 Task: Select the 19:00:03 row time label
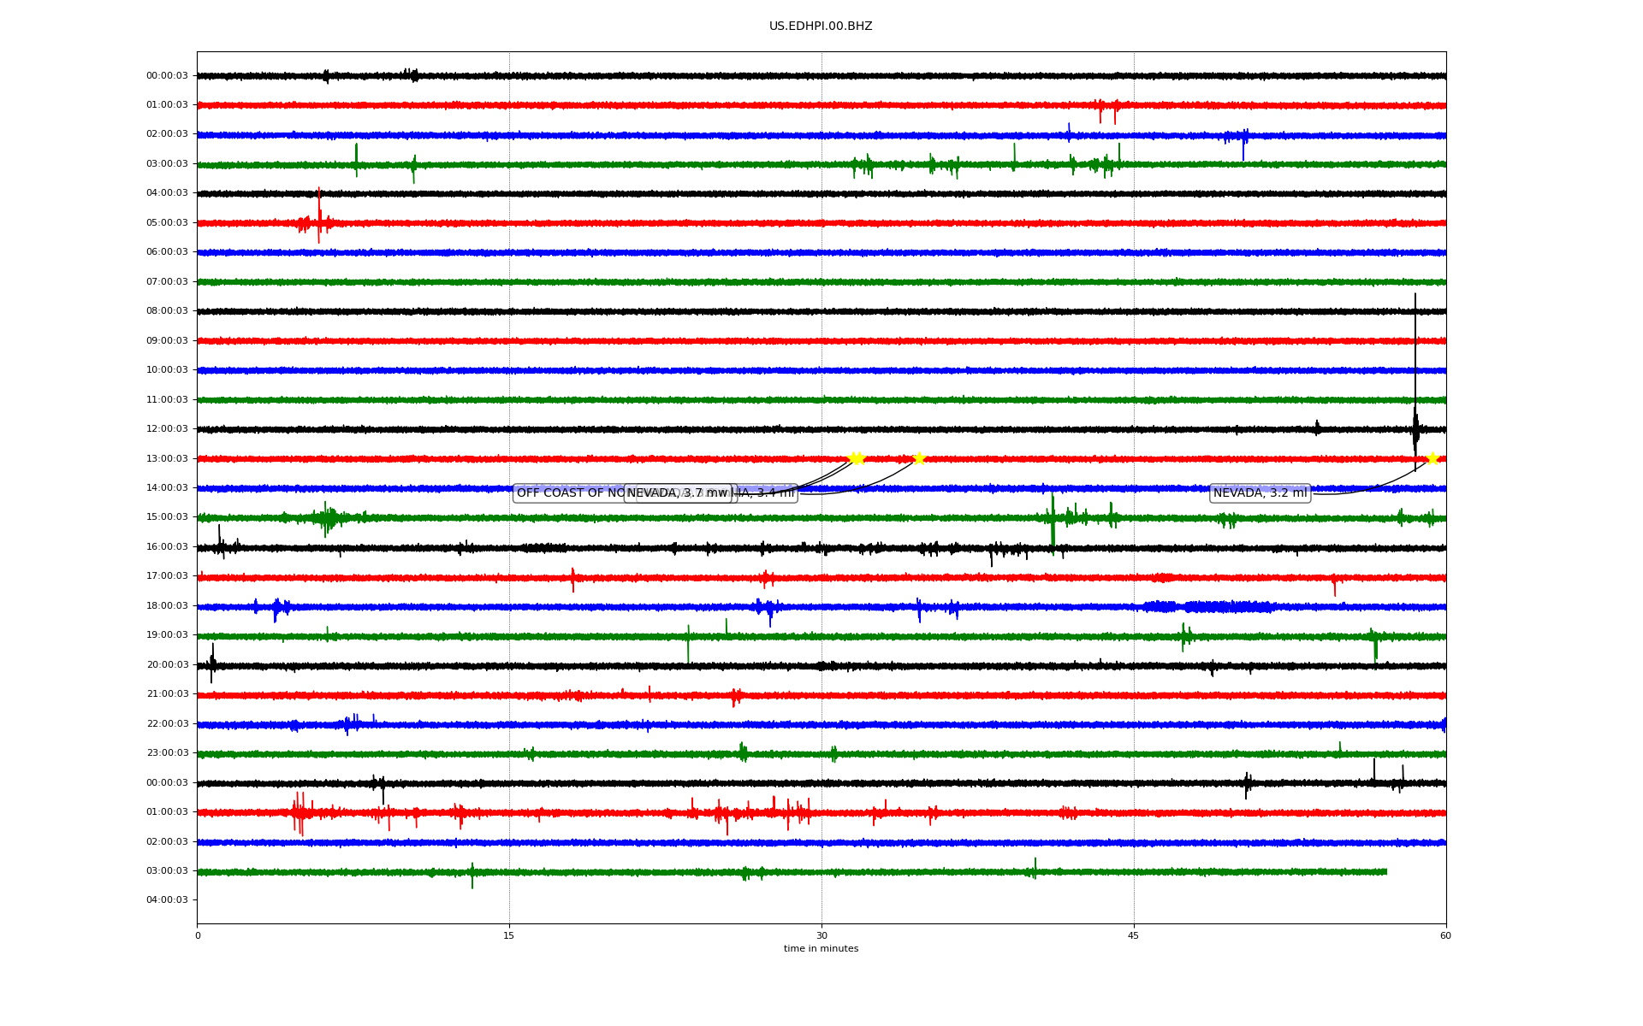pos(167,635)
